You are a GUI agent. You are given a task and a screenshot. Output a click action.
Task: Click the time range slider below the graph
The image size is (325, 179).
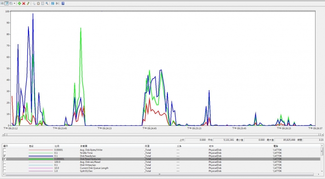pos(162,134)
